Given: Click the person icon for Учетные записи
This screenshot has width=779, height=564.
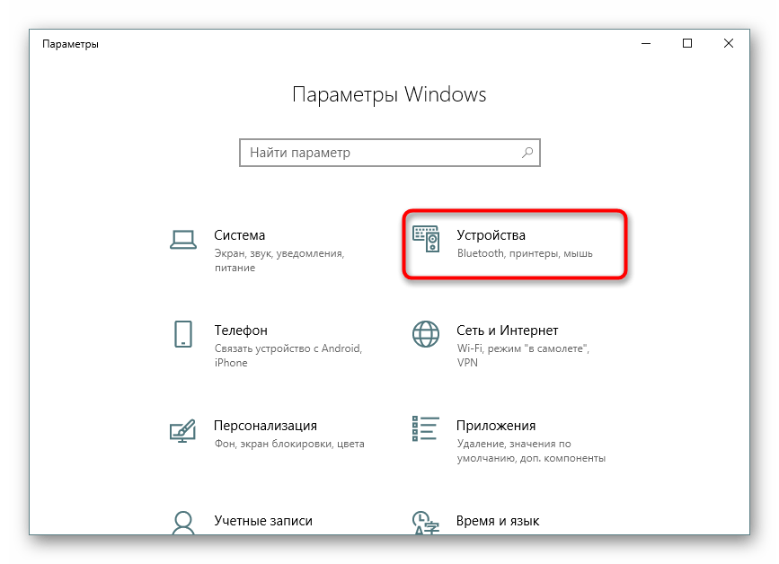Looking at the screenshot, I should [182, 523].
